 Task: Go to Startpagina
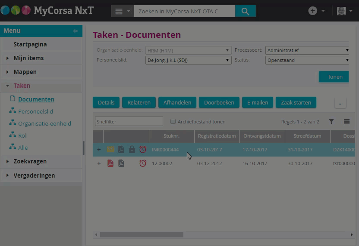[x=30, y=44]
